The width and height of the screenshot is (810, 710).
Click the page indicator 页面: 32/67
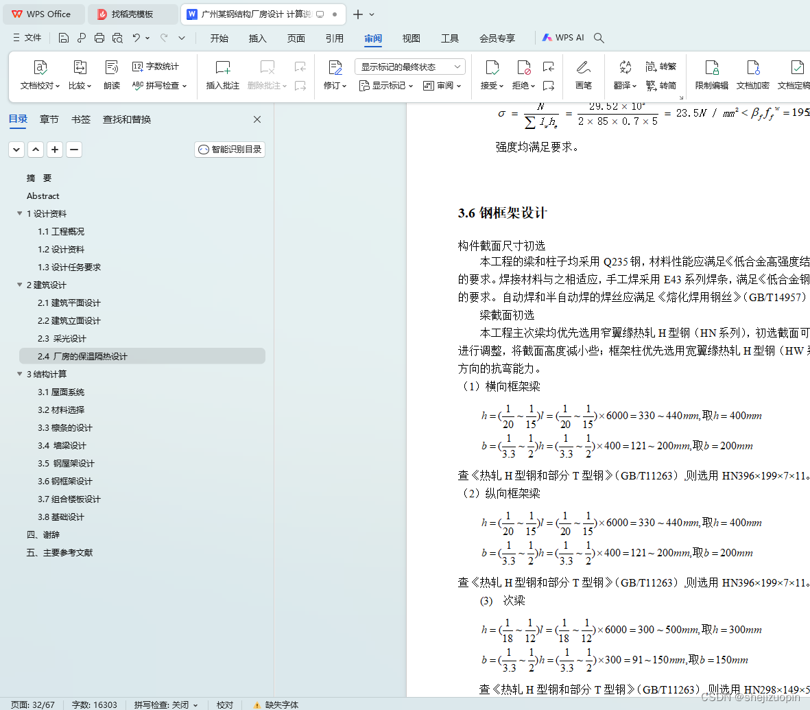click(32, 705)
